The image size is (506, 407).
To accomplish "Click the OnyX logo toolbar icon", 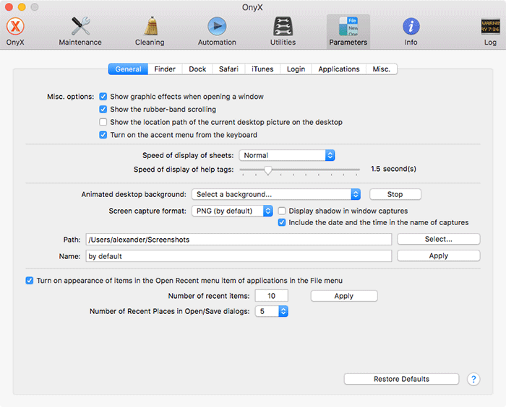I will click(x=14, y=27).
